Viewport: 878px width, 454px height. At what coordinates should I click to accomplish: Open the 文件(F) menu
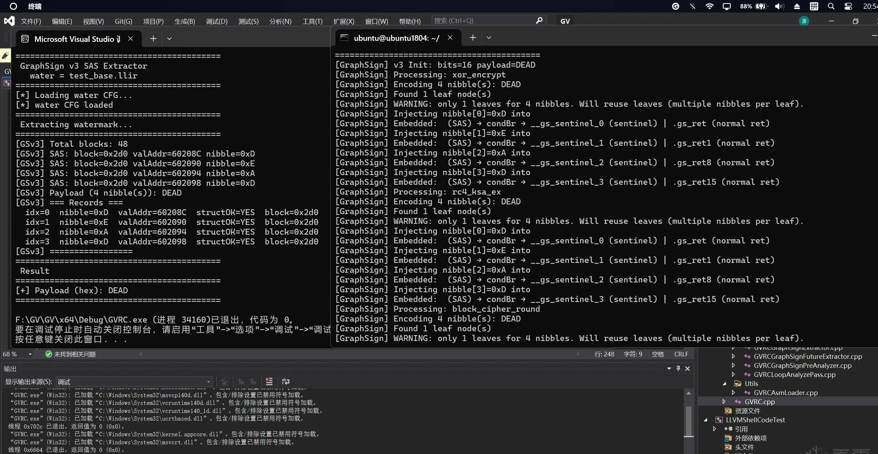point(31,21)
